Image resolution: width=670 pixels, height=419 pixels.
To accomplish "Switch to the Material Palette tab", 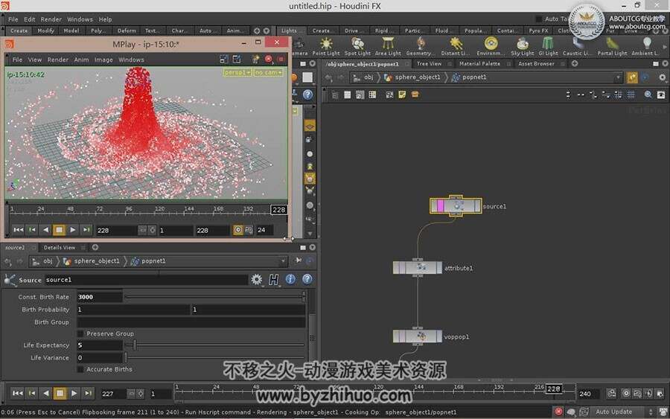I will click(x=479, y=64).
